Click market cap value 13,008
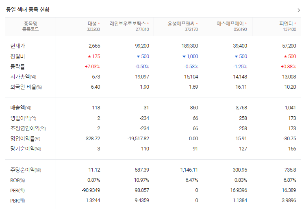The height and width of the screenshot is (209, 304). pyautogui.click(x=289, y=77)
